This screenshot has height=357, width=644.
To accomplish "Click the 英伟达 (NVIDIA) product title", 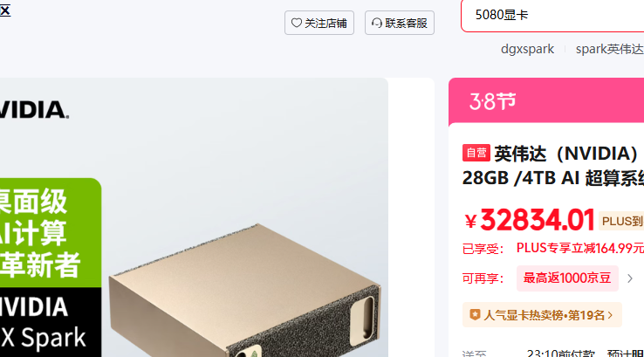I will [x=553, y=166].
